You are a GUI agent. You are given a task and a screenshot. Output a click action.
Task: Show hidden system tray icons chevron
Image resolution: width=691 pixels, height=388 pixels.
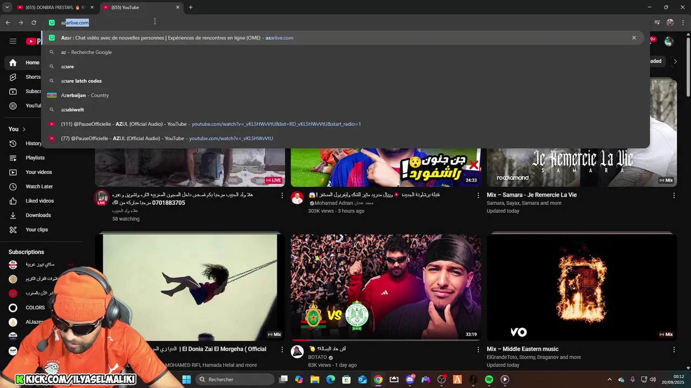[x=609, y=379]
